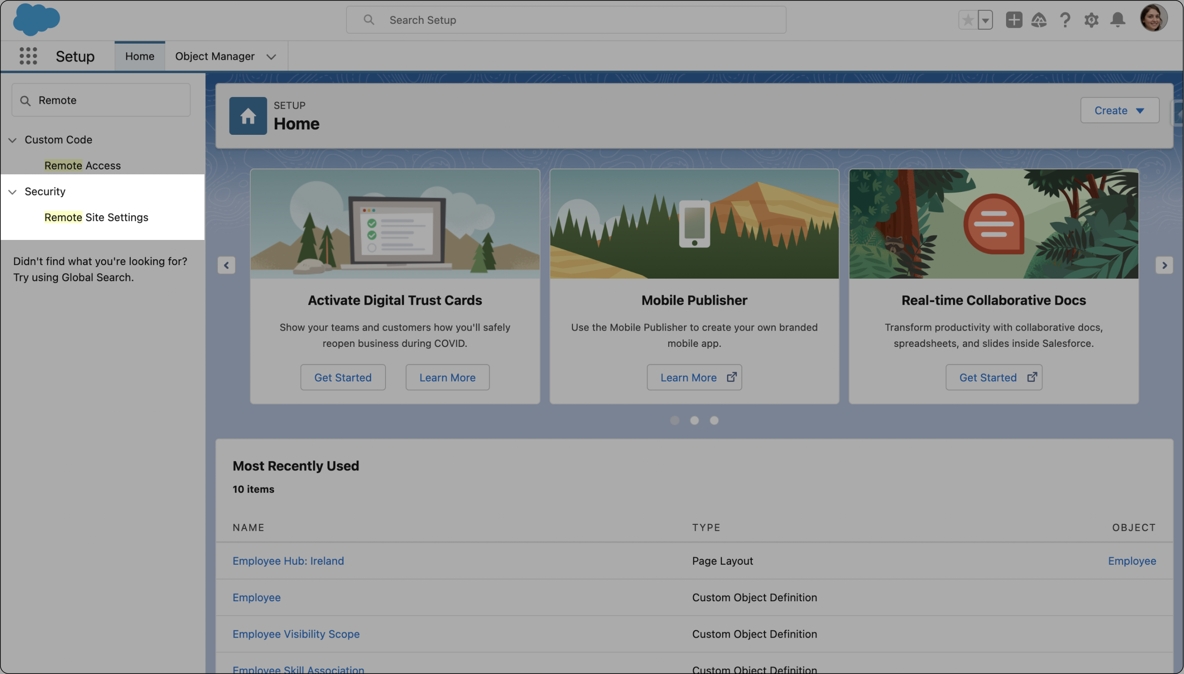Open the App Launcher grid icon

(x=28, y=56)
